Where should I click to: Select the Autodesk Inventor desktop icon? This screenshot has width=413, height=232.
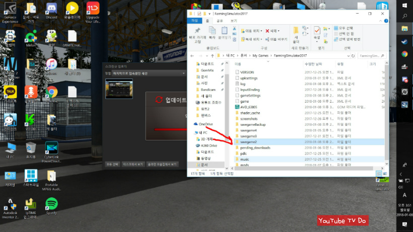(x=10, y=208)
